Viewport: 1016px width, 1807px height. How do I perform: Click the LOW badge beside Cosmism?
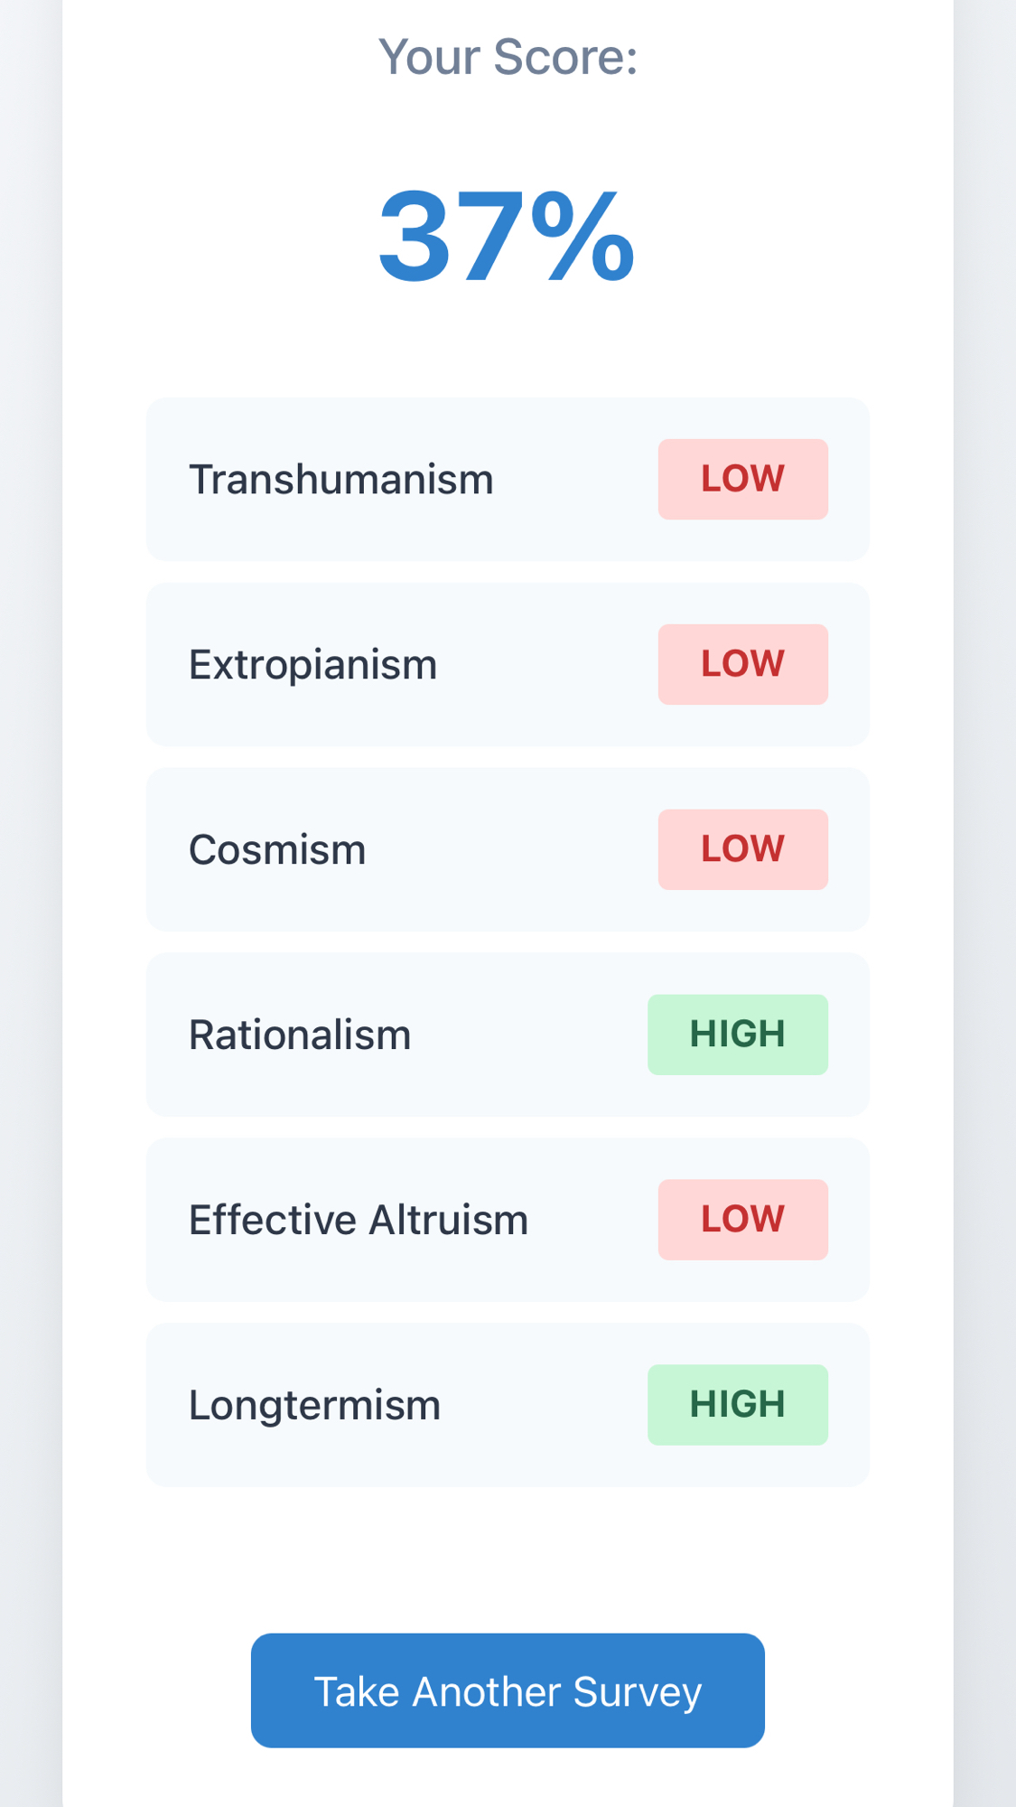coord(742,849)
